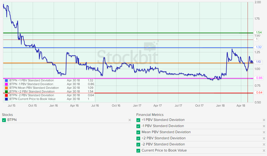Click the Jan 16 x-axis label
This screenshot has width=267, height=156.
tap(54, 106)
